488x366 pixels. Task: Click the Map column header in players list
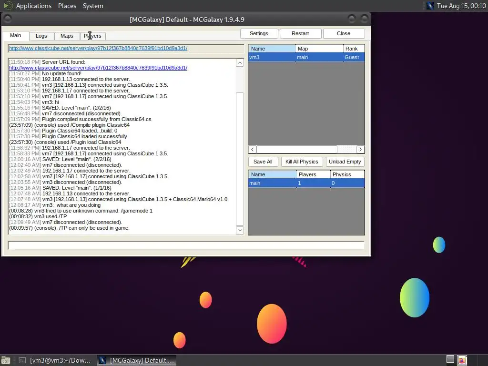(319, 49)
